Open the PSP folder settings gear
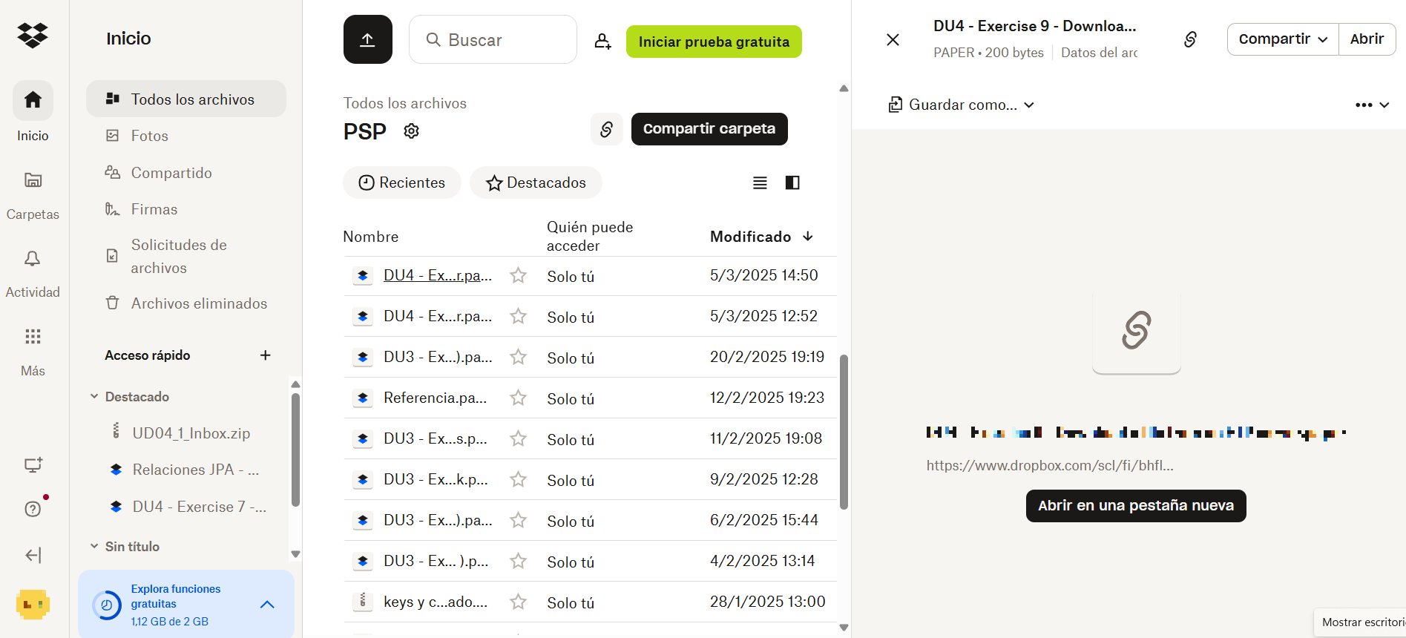The width and height of the screenshot is (1406, 638). point(411,131)
